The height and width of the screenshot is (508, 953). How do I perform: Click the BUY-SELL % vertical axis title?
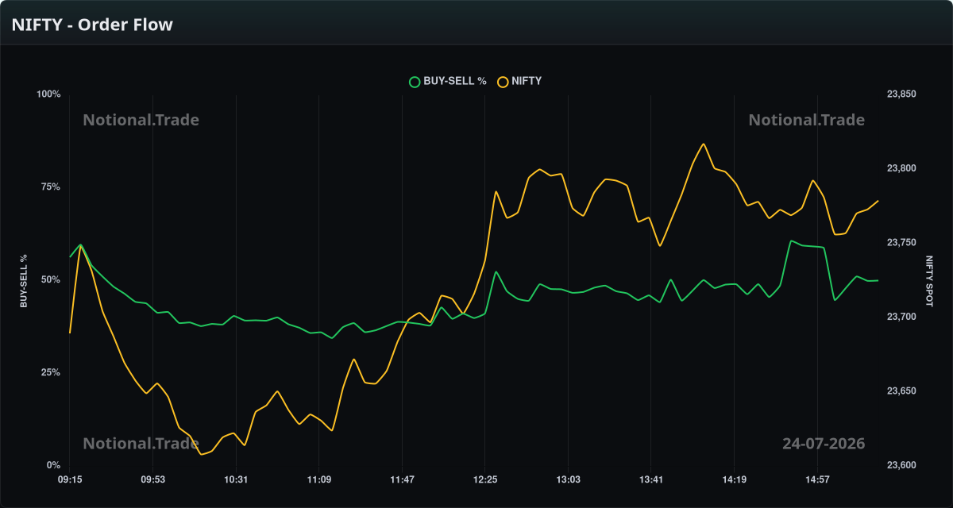point(24,280)
